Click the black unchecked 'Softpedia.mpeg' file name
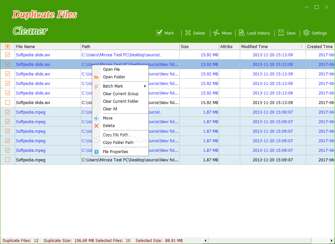 click(x=31, y=160)
